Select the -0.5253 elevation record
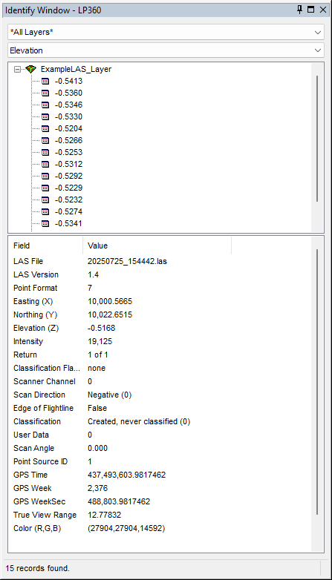The image size is (332, 580). click(68, 152)
